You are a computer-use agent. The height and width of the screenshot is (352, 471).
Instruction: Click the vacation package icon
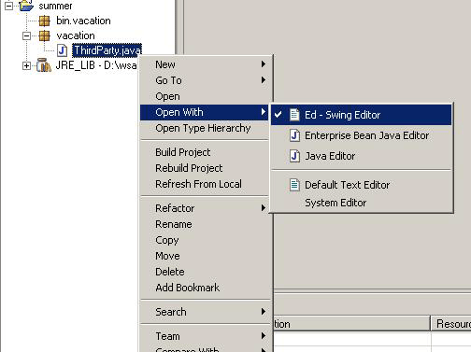tap(44, 35)
